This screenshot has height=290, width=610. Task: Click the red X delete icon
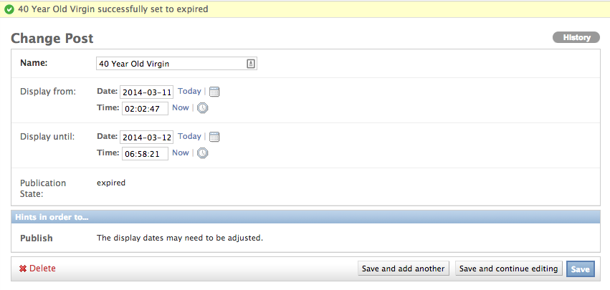(23, 269)
